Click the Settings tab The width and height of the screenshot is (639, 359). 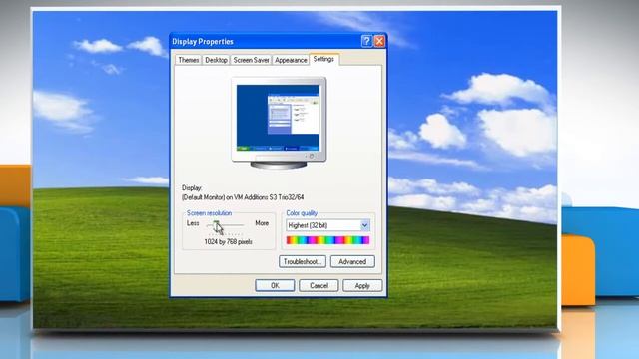(323, 59)
